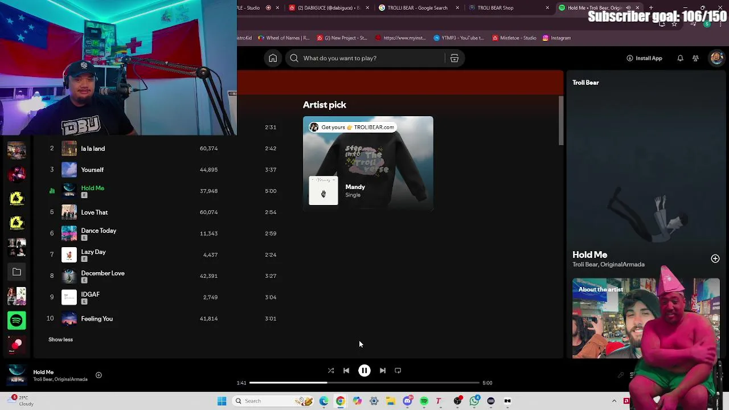Mute the Hold Me tab audio icon
Screen dimensions: 729x410
tap(629, 8)
